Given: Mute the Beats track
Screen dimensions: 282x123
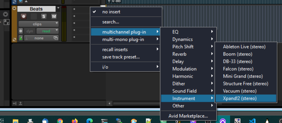Looking at the screenshot, I should tap(54, 17).
